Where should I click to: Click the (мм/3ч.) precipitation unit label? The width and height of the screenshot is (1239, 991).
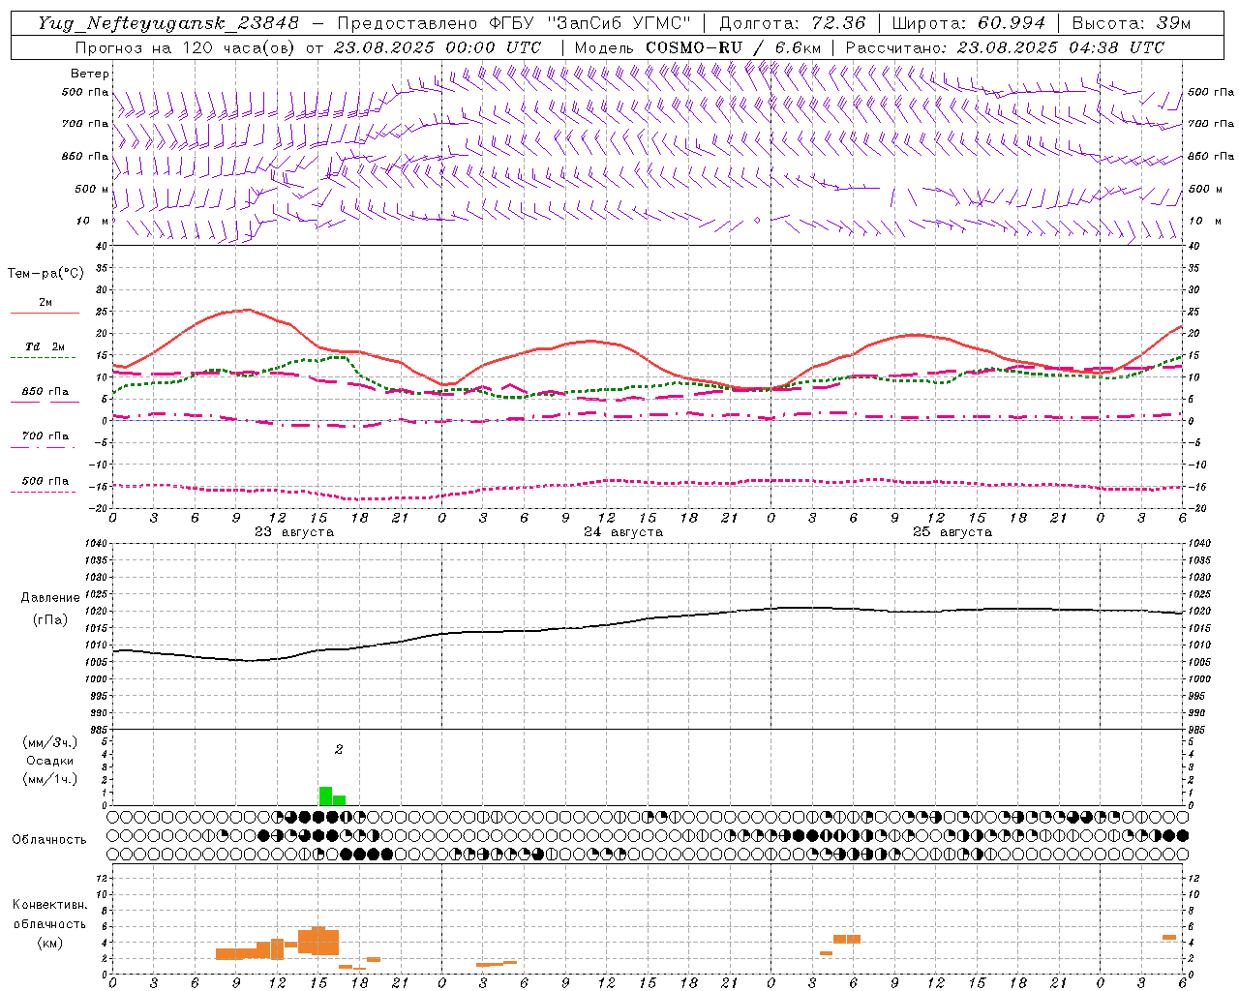(50, 742)
